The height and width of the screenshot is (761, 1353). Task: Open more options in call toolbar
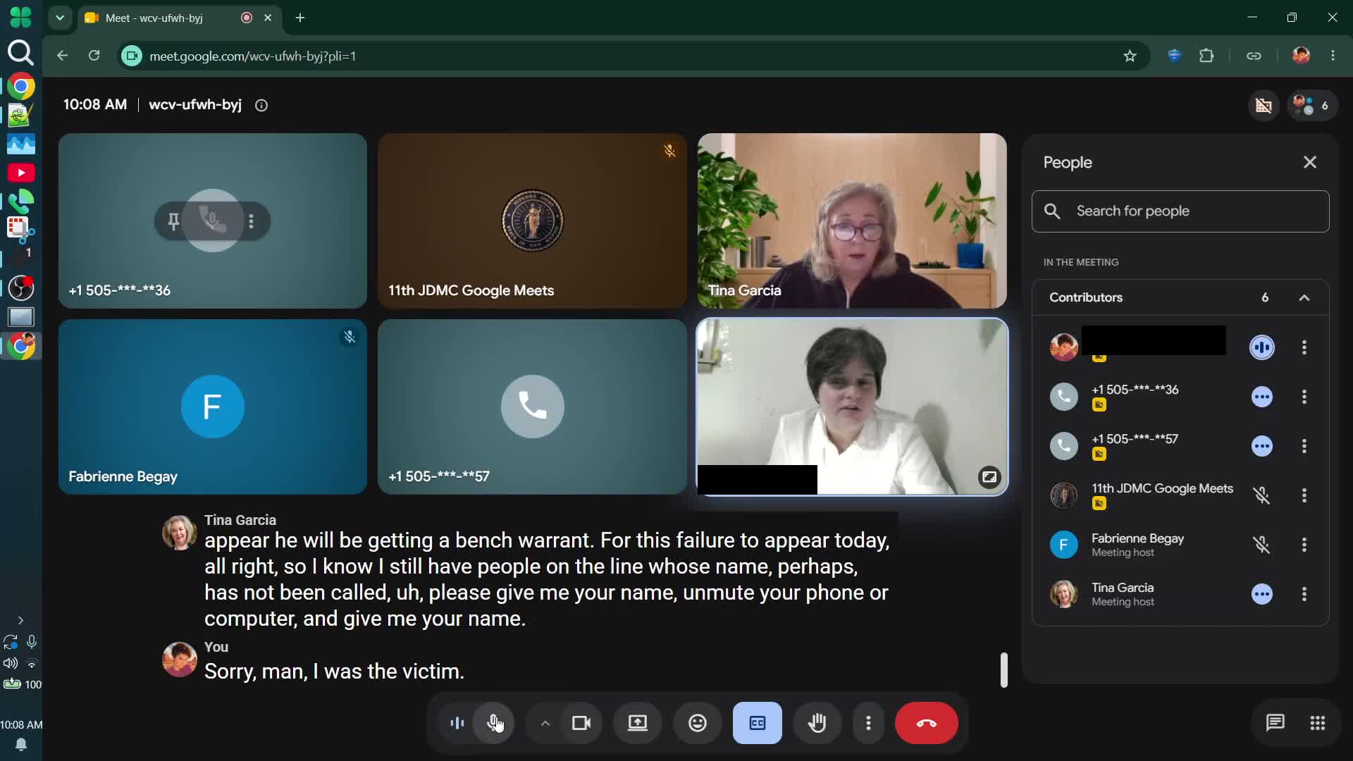pos(868,723)
